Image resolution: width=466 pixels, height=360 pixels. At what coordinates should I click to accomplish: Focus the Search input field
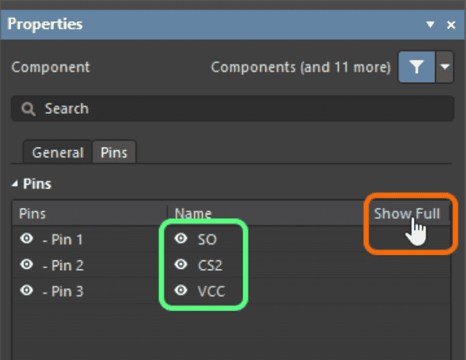click(x=232, y=108)
